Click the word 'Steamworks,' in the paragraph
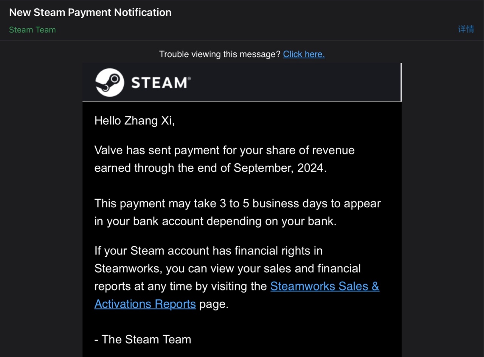The image size is (484, 357). [x=129, y=269]
